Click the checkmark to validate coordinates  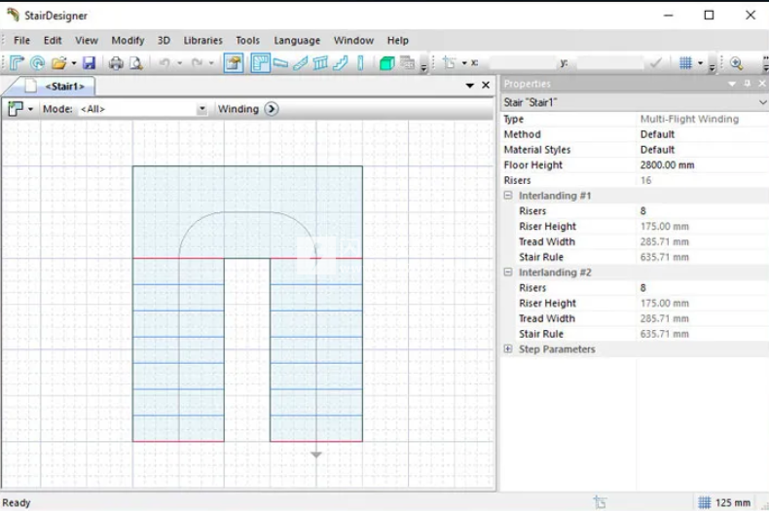click(x=655, y=62)
